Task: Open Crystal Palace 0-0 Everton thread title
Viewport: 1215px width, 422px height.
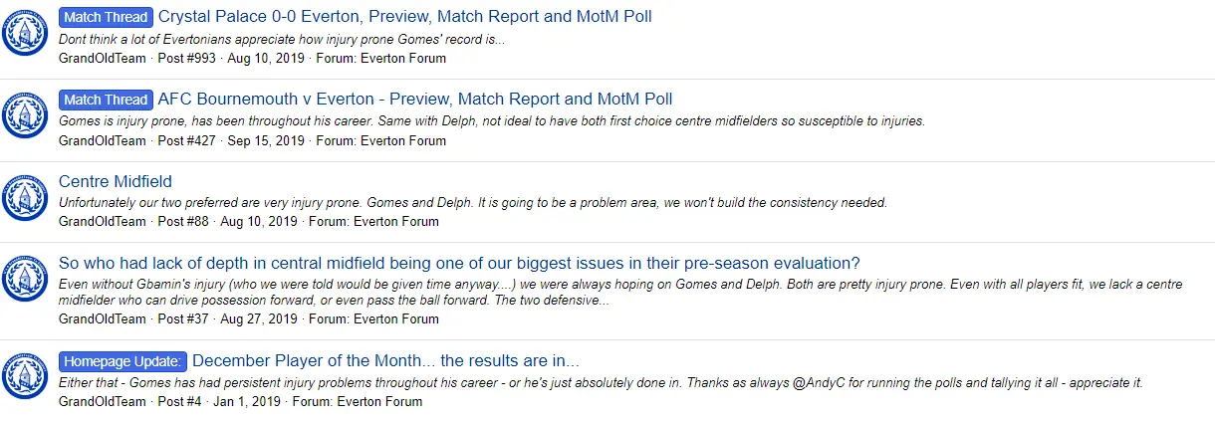Action: click(x=404, y=17)
